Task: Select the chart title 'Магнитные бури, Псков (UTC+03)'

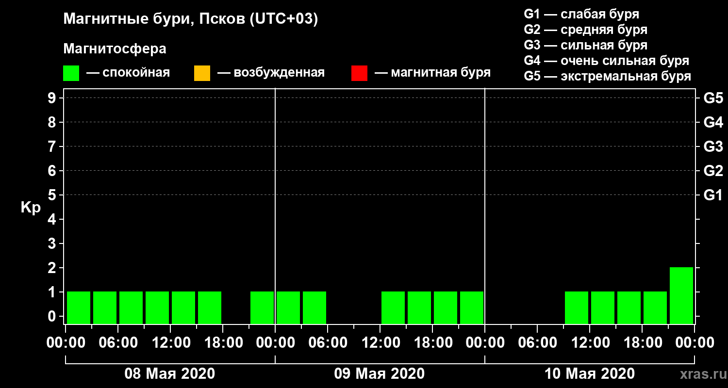Action: pyautogui.click(x=191, y=19)
